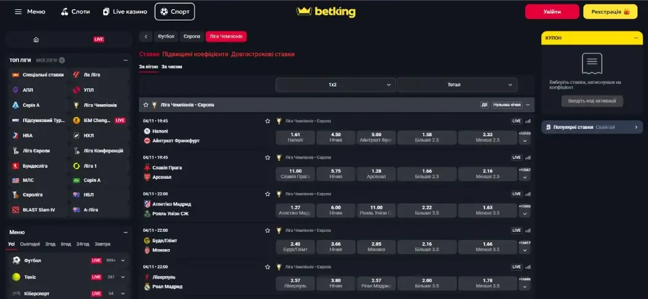This screenshot has width=648, height=299.
Task: Toggle the Нульова нічия market option
Action: click(507, 105)
